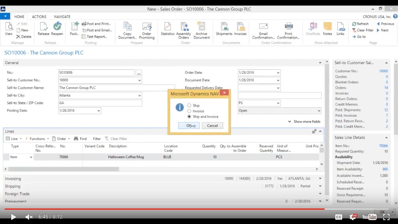
Task: Go to Next record
Action: (x=382, y=30)
